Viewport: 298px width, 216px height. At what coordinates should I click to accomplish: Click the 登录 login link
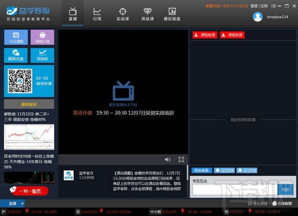click(x=254, y=6)
